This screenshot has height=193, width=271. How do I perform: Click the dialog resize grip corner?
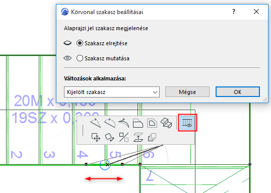point(264,100)
